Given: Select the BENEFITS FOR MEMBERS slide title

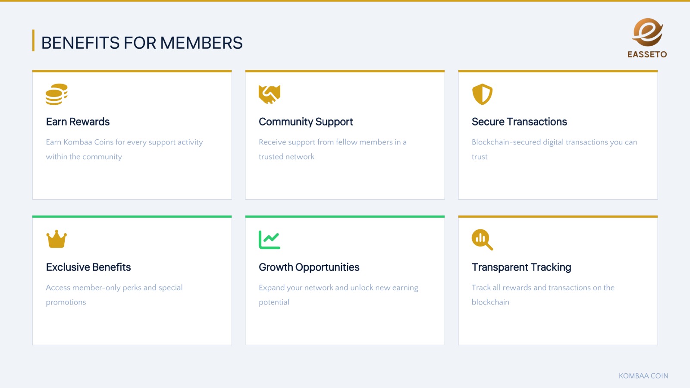Looking at the screenshot, I should coord(142,43).
